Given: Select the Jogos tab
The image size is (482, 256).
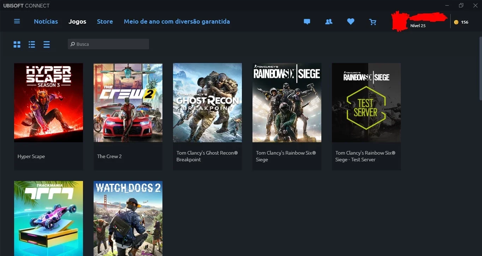Looking at the screenshot, I should [77, 21].
